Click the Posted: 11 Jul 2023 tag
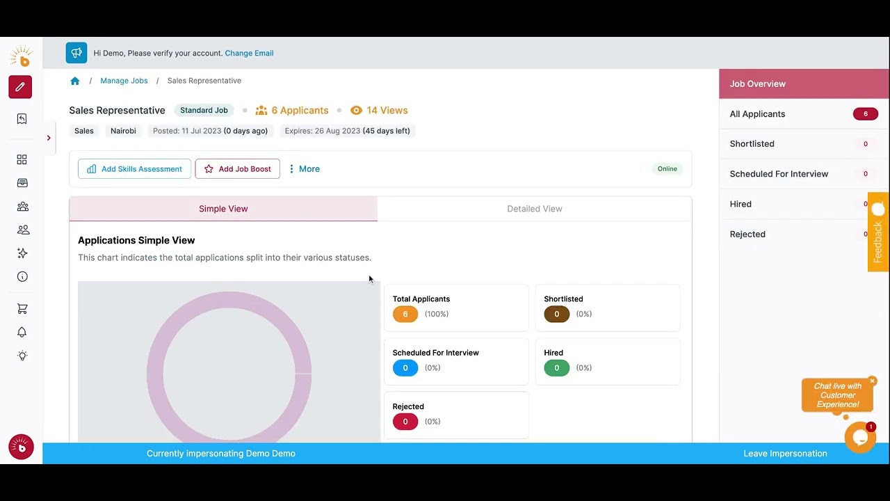The height and width of the screenshot is (501, 890). click(x=210, y=131)
